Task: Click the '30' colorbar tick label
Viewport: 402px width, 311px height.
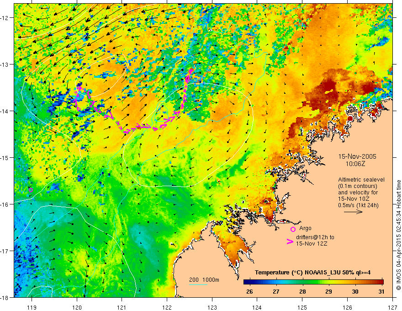Action: click(355, 291)
